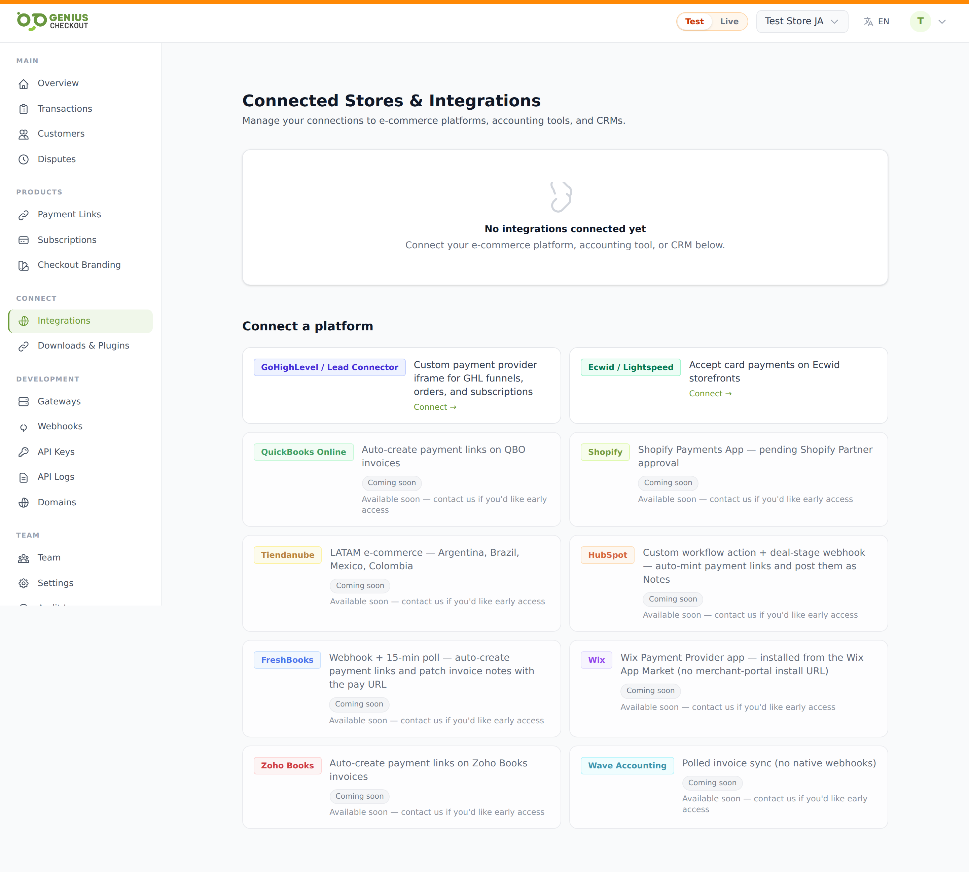Click the Disputes clock icon

click(x=24, y=159)
